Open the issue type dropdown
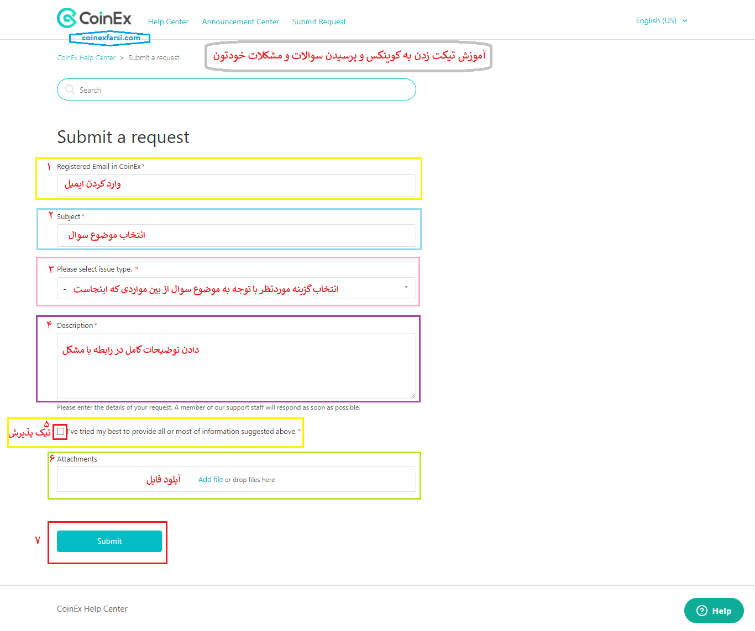 (x=236, y=288)
